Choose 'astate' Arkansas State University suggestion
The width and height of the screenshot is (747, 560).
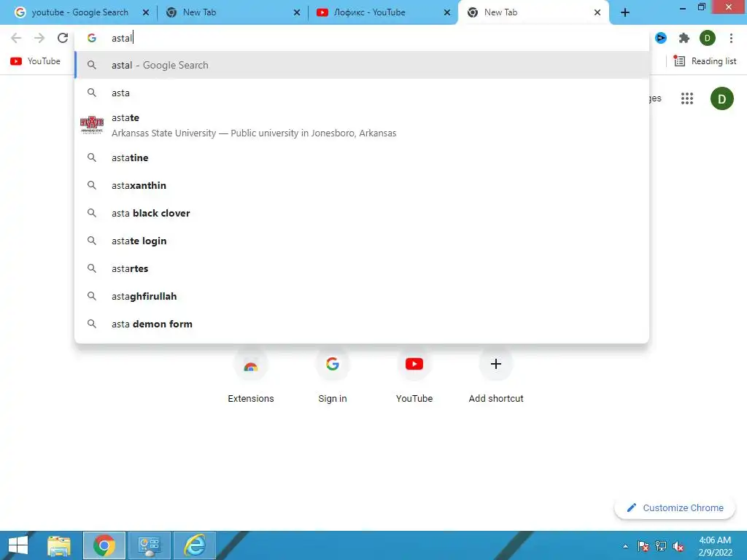tap(362, 125)
